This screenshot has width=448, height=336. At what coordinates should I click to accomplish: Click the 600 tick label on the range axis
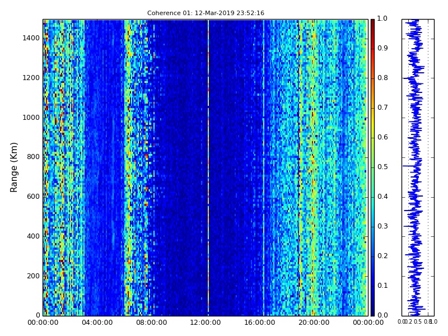[x=33, y=197]
